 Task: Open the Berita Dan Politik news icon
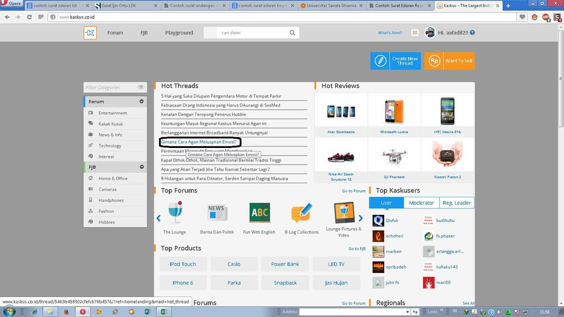pos(217,213)
